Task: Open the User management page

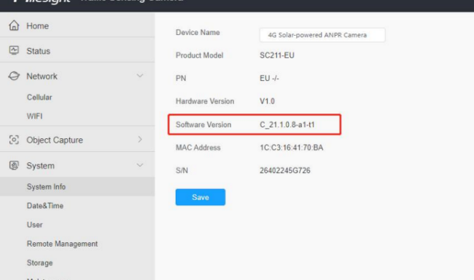Action: pos(34,225)
